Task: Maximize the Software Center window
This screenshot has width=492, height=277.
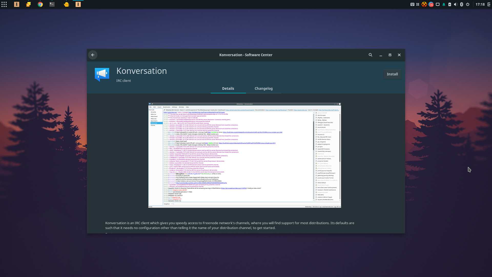Action: pos(390,55)
